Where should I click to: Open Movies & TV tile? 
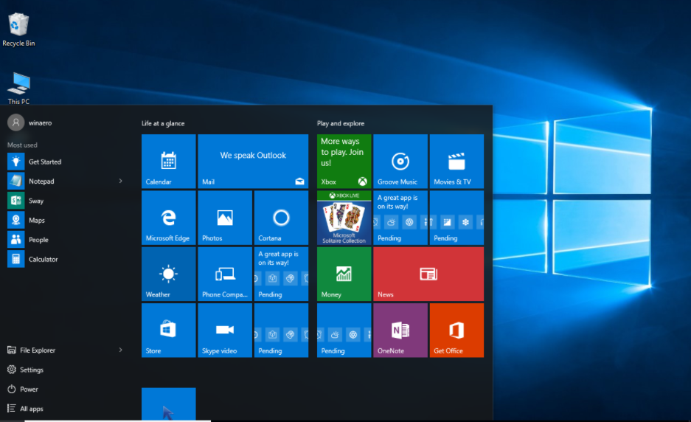(x=456, y=162)
